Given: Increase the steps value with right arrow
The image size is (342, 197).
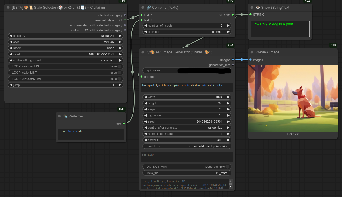Looking at the screenshot, I should pos(228,109).
